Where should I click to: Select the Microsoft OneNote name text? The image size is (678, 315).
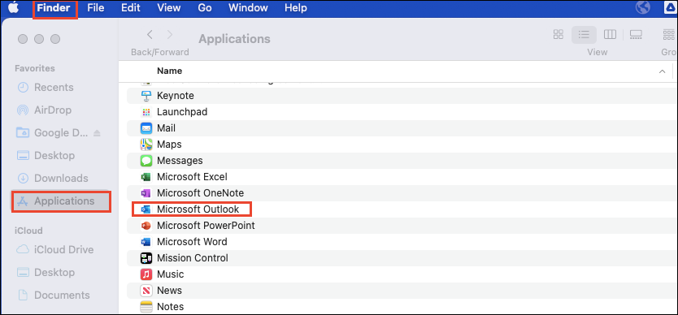point(200,193)
